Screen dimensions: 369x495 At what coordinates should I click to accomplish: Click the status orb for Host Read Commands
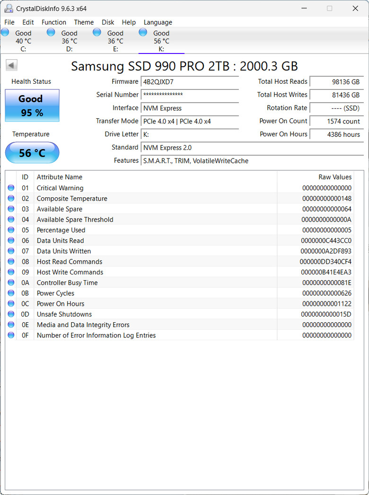click(11, 261)
